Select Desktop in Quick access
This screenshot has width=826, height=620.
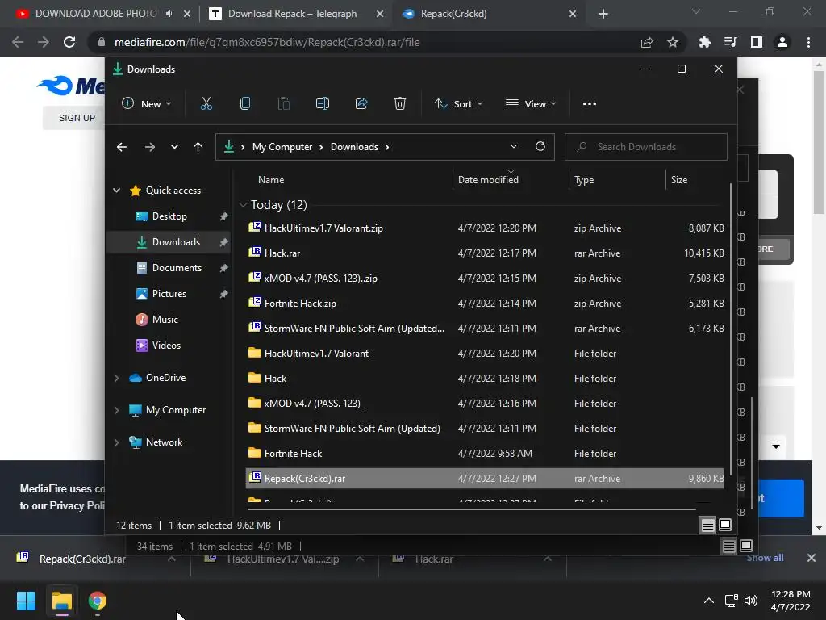click(169, 216)
